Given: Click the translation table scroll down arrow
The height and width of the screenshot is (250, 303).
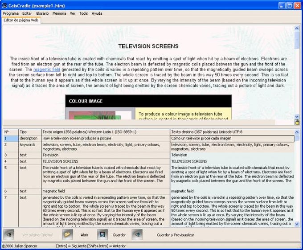Looking at the screenshot, I should point(297,224).
